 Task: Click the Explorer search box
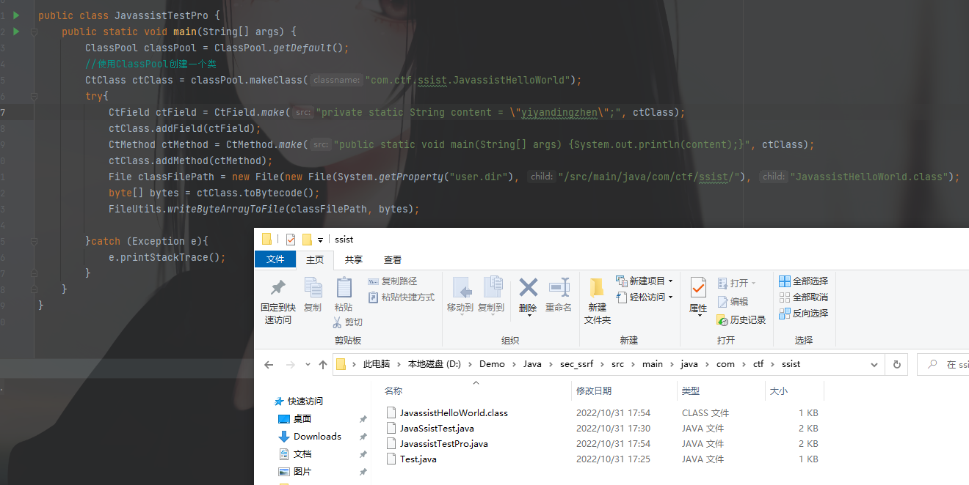[943, 364]
